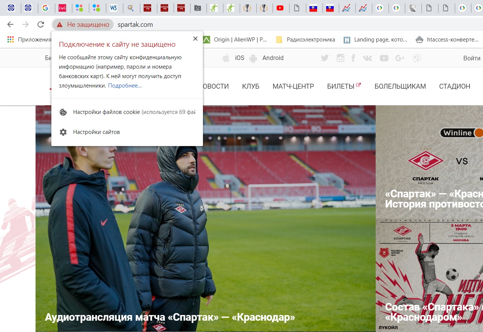The image size is (483, 332).
Task: Reload the page with the refresh icon
Action: [41, 25]
